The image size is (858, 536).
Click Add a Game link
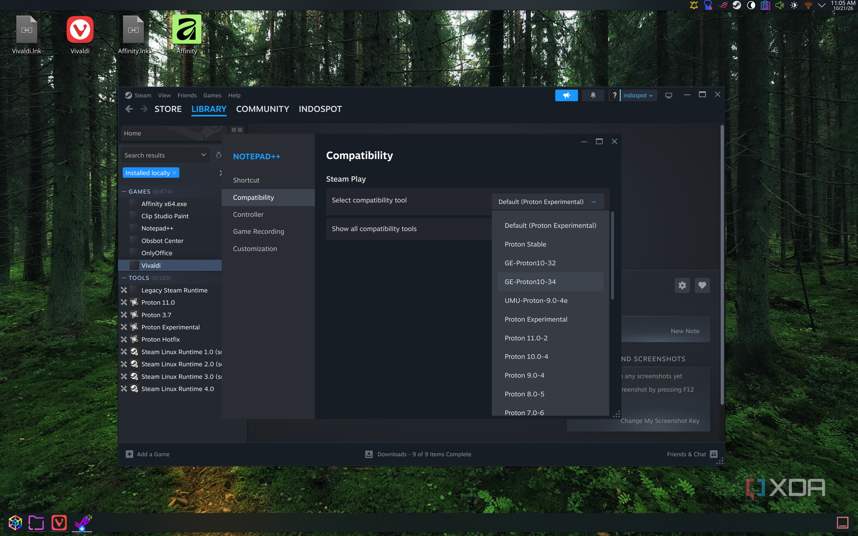tap(153, 454)
